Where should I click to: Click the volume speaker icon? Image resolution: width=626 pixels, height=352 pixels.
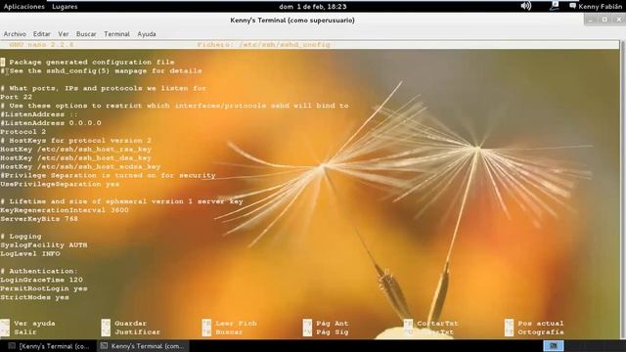pyautogui.click(x=526, y=6)
